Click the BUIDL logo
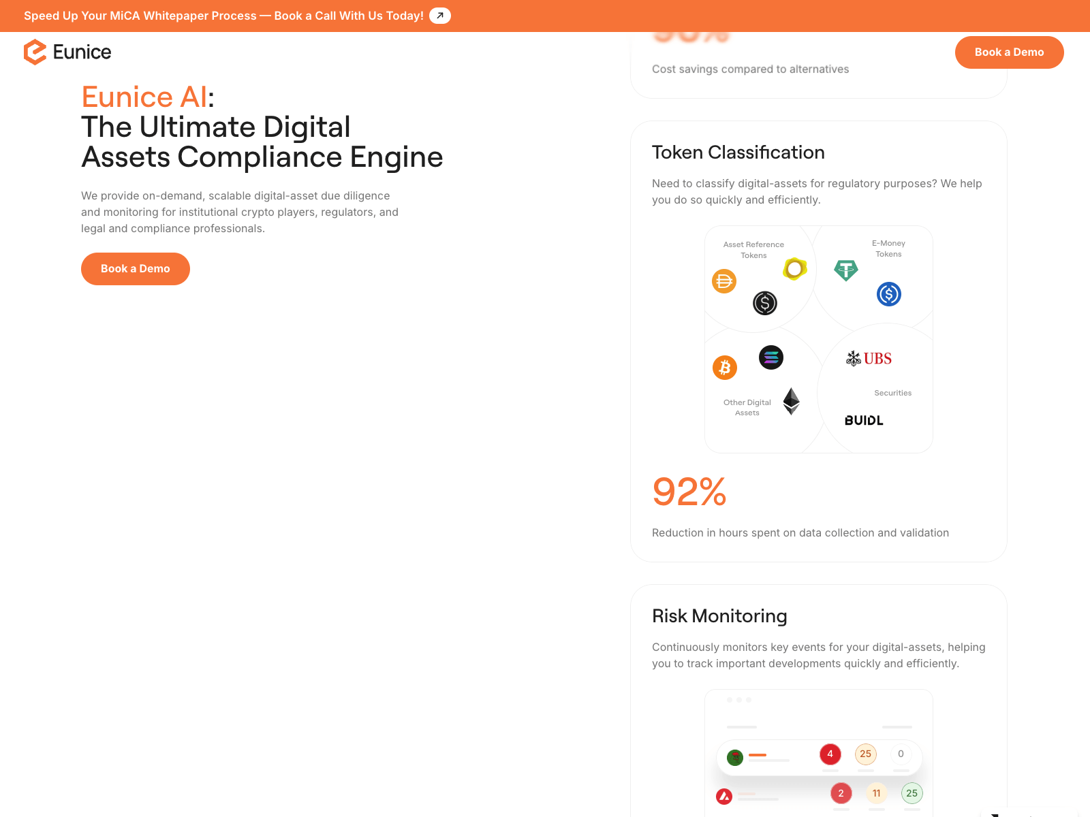Screen dimensions: 1090x817 tap(864, 421)
